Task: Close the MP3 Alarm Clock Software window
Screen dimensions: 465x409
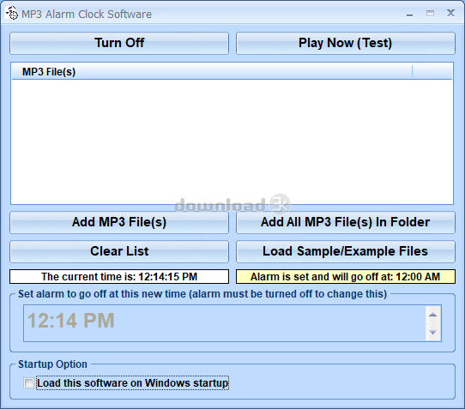Action: pos(450,13)
